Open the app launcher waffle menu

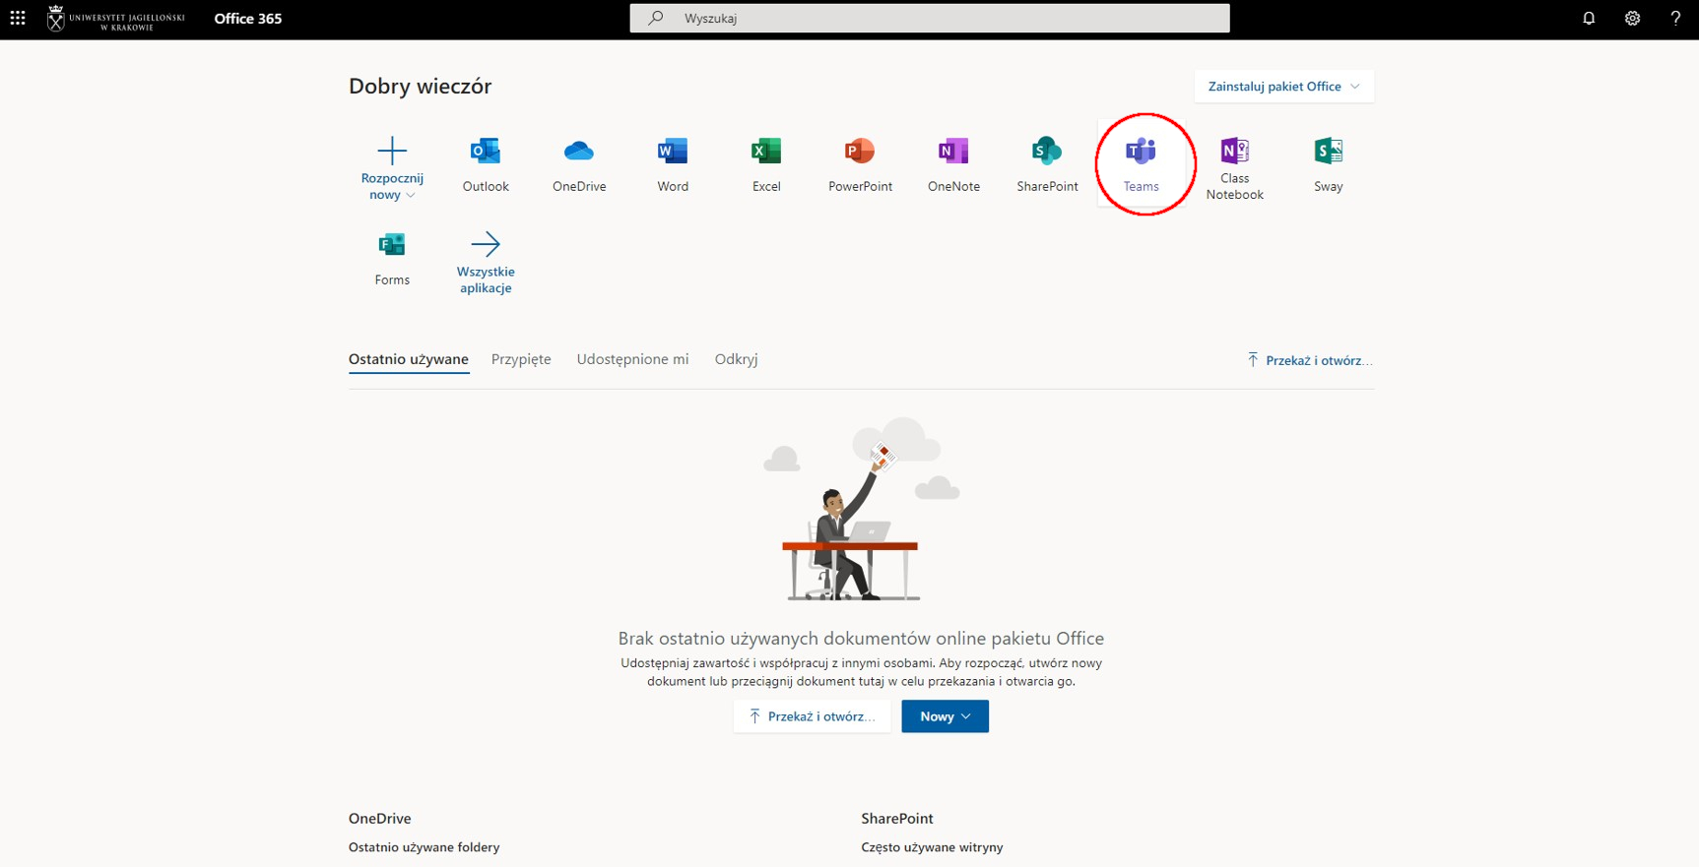pos(18,18)
